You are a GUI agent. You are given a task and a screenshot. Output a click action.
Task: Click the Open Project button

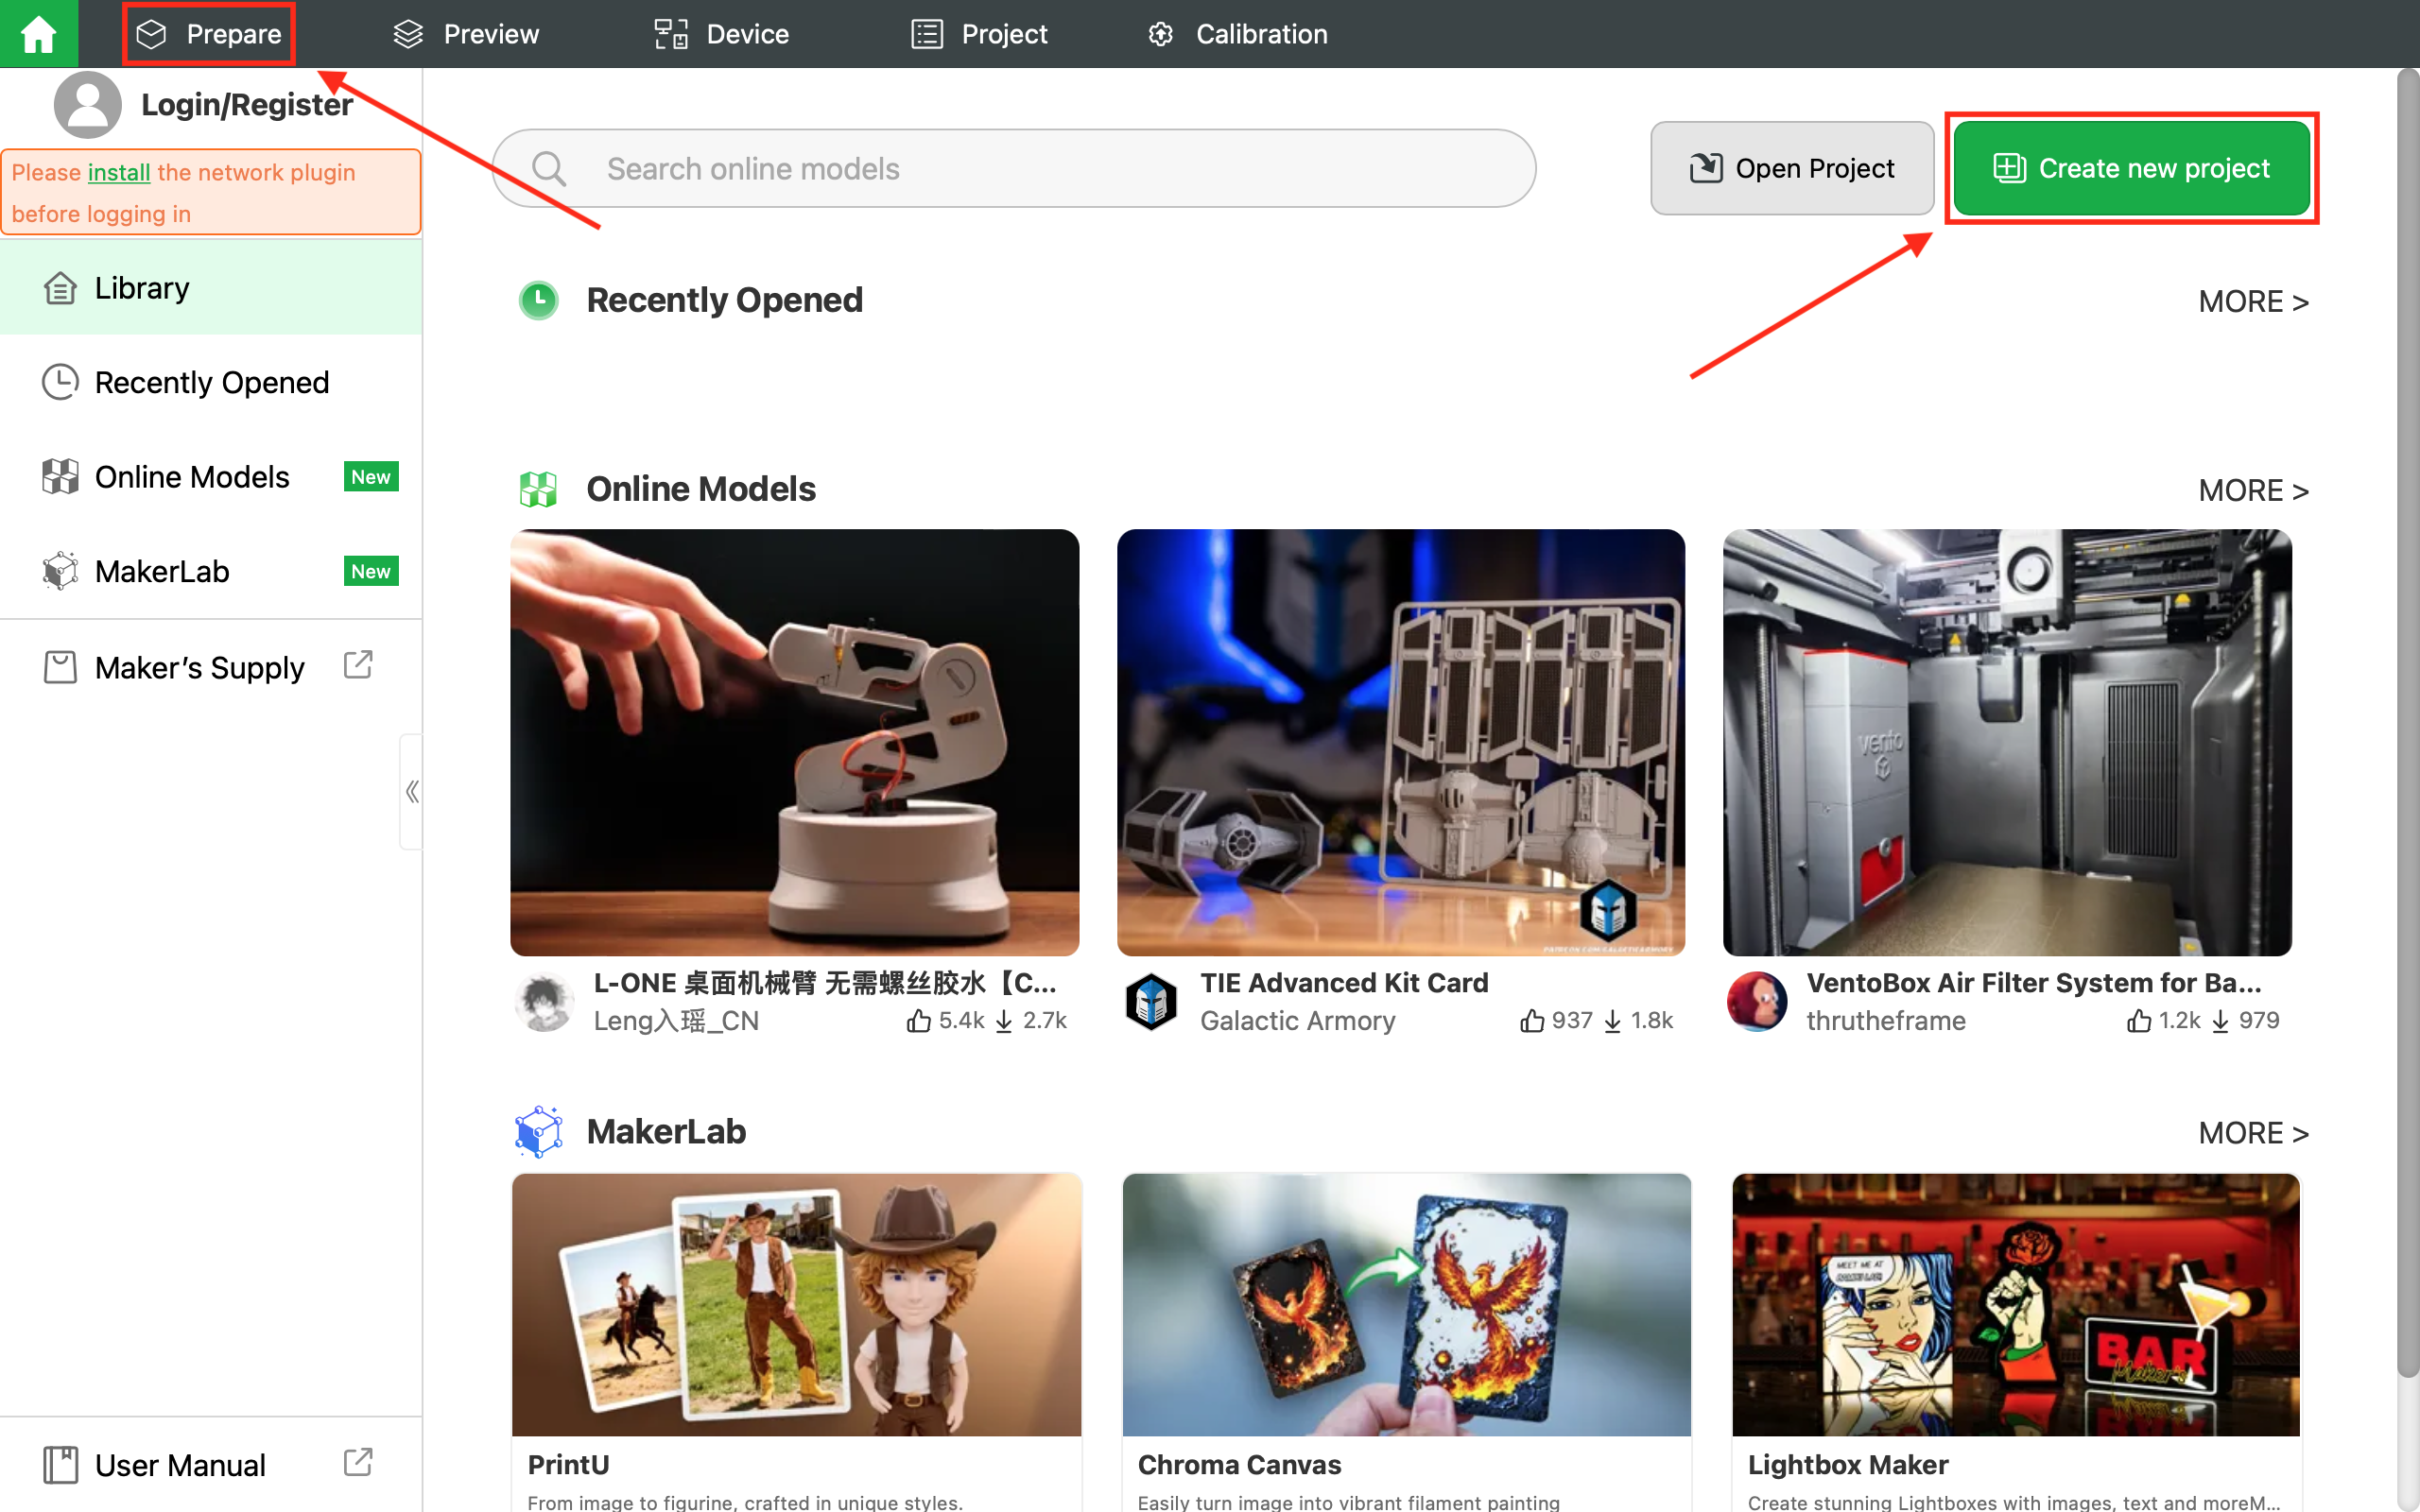point(1792,168)
